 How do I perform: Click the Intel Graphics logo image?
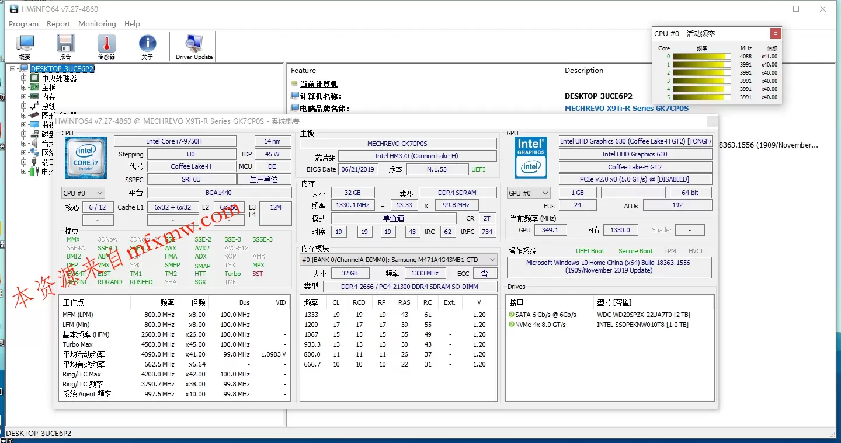531,158
